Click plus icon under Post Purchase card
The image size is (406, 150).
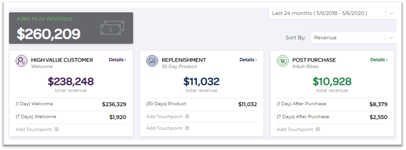click(x=318, y=129)
